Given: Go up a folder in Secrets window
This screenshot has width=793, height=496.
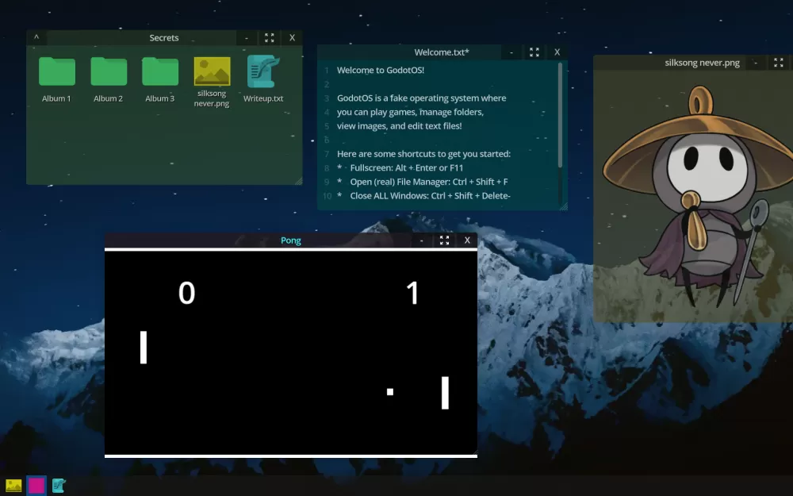Looking at the screenshot, I should (36, 37).
